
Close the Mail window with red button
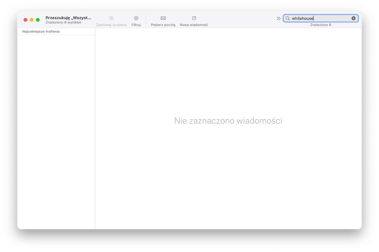click(x=26, y=20)
